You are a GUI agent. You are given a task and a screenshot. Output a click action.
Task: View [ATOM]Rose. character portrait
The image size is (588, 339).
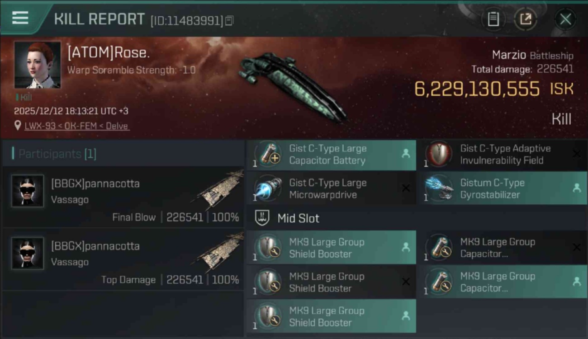(x=38, y=65)
